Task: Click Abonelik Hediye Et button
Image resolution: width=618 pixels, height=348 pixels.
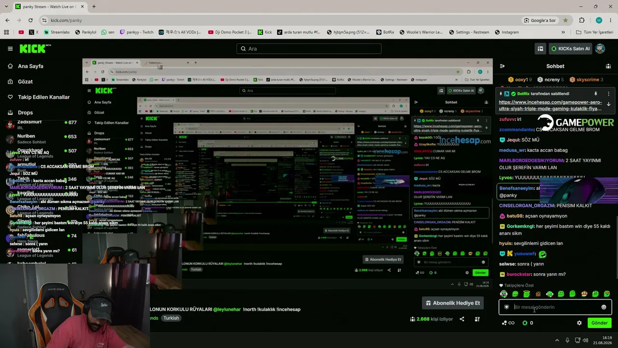Action: [x=453, y=303]
